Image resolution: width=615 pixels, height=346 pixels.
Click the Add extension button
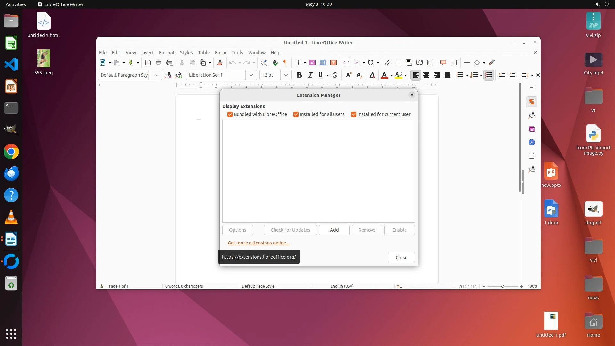tap(334, 230)
